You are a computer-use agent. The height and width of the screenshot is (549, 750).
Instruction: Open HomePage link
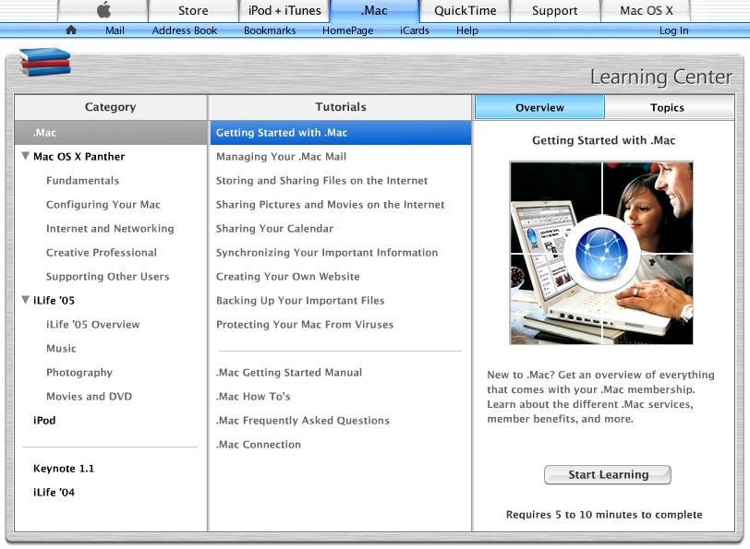click(347, 30)
